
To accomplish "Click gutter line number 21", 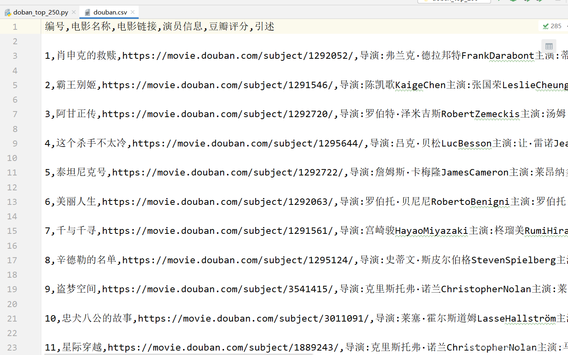I will coord(12,318).
